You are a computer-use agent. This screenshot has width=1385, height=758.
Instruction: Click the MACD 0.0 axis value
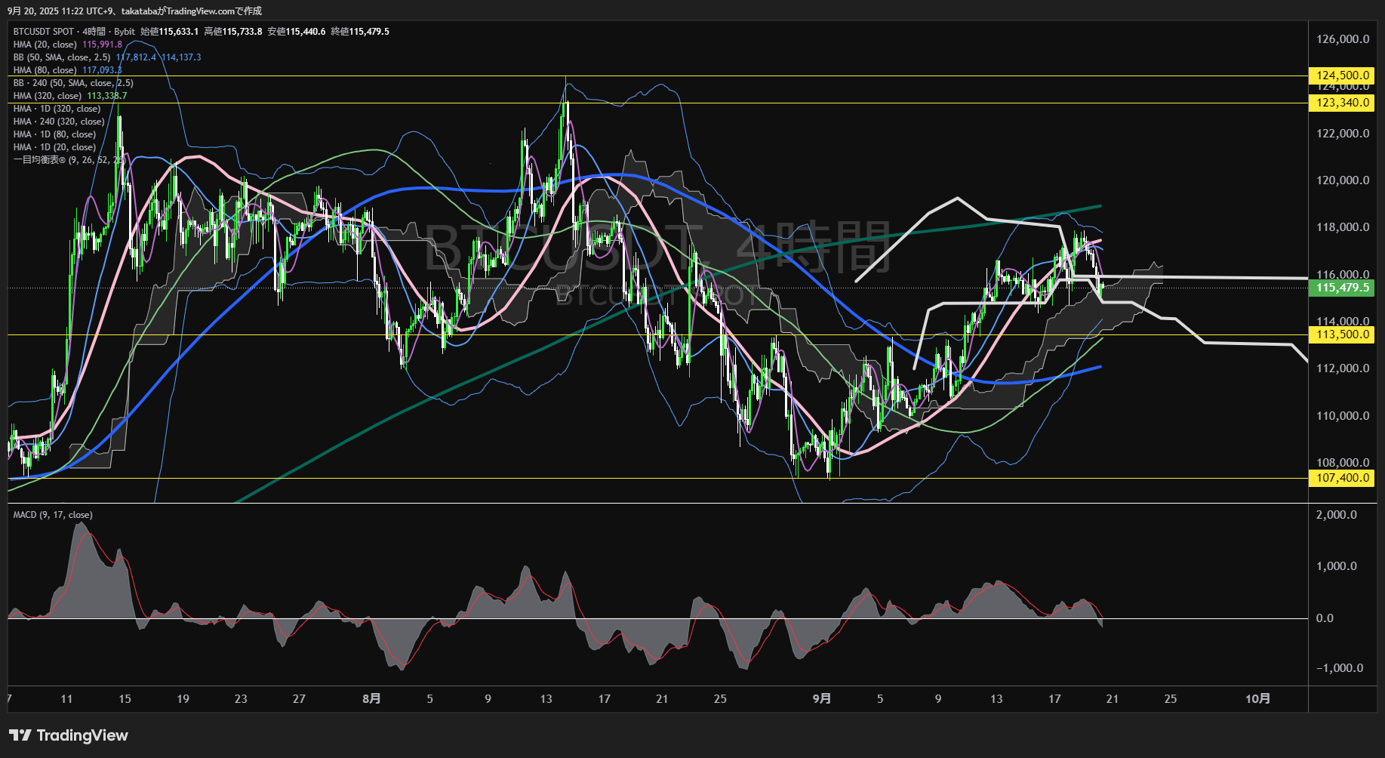1325,618
